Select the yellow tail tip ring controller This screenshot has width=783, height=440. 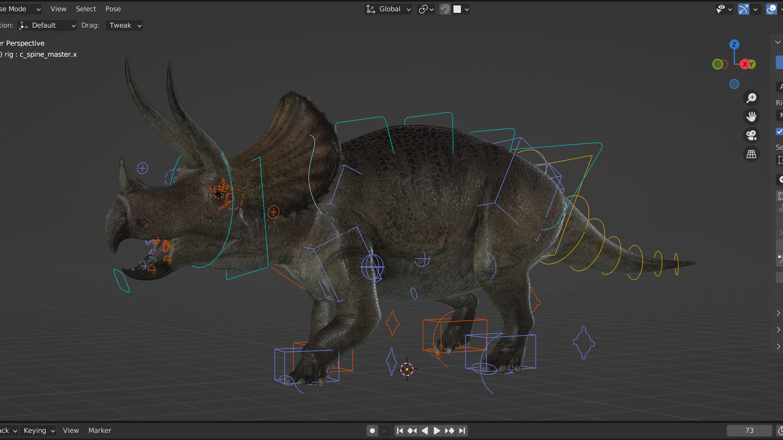pos(677,264)
